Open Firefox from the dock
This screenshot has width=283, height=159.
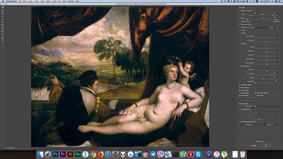[100, 154]
